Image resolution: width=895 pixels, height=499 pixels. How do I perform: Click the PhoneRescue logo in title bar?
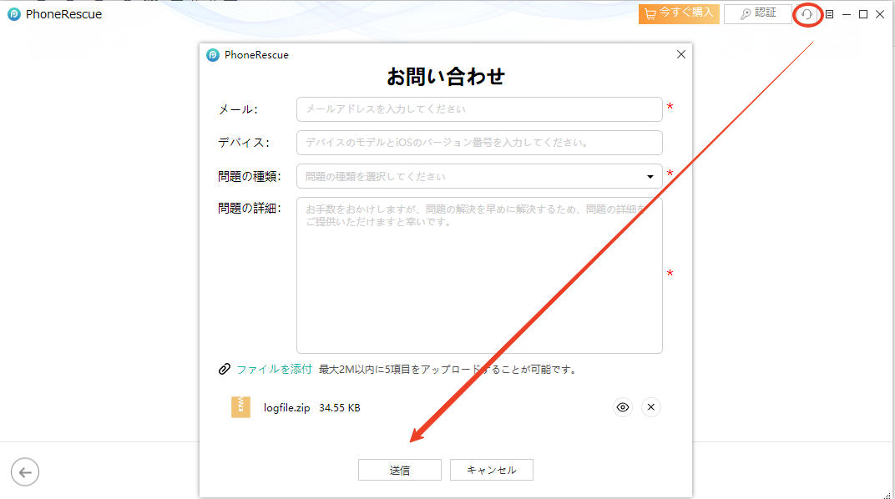12,13
